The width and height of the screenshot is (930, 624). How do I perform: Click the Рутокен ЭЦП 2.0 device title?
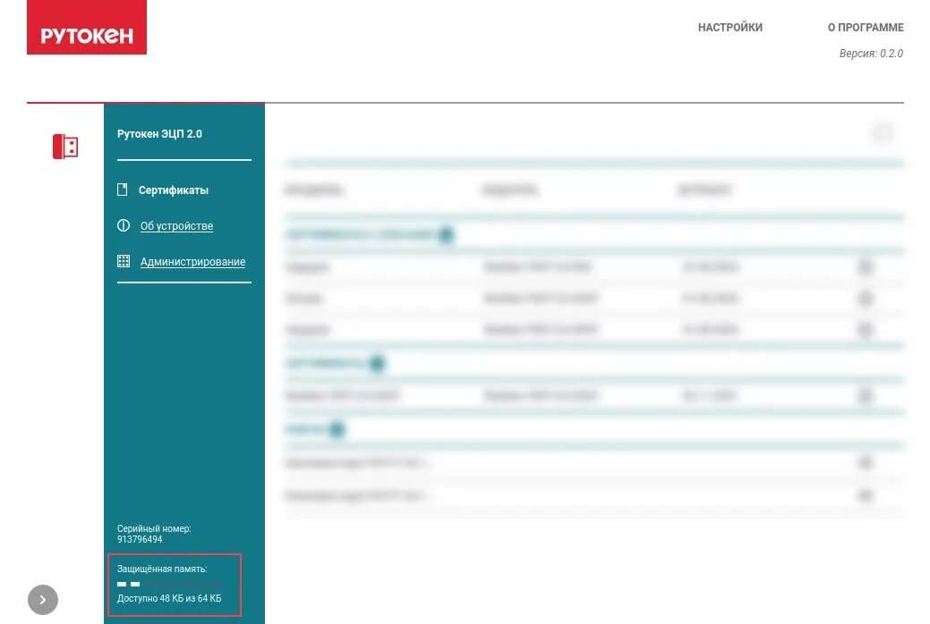pos(159,134)
